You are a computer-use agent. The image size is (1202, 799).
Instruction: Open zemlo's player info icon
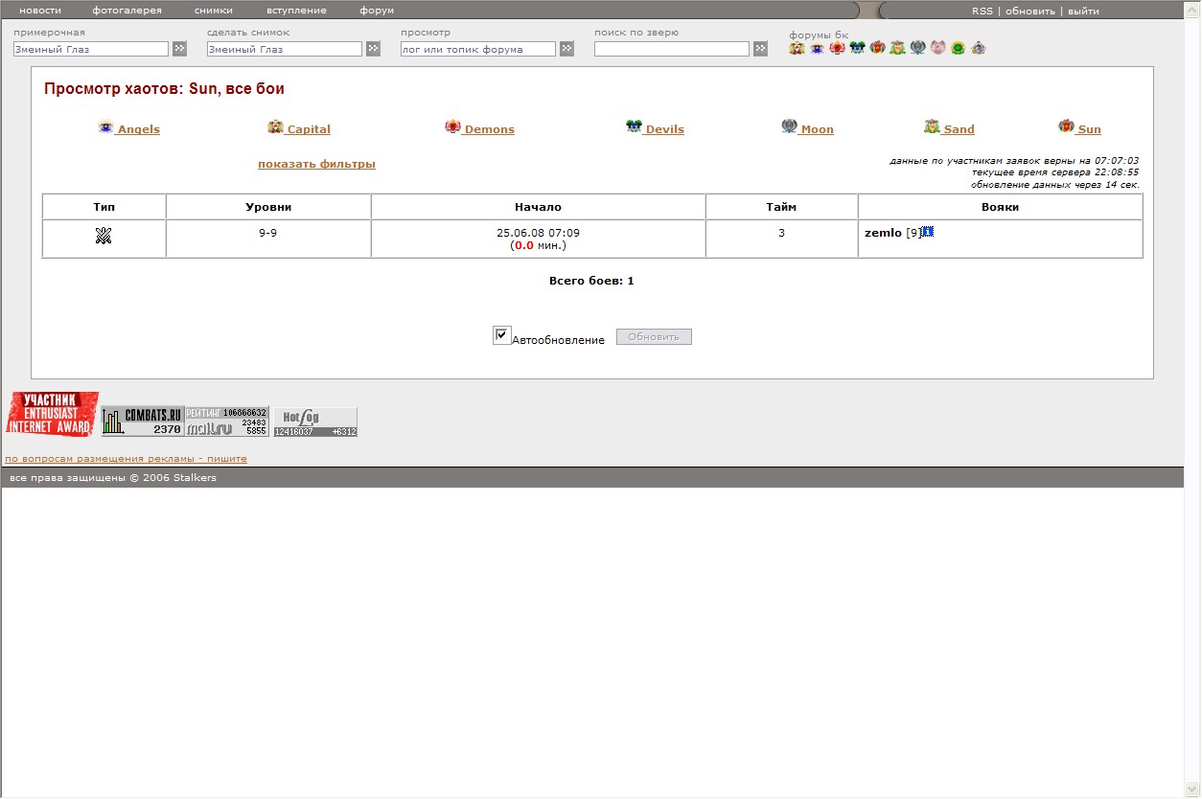[928, 232]
